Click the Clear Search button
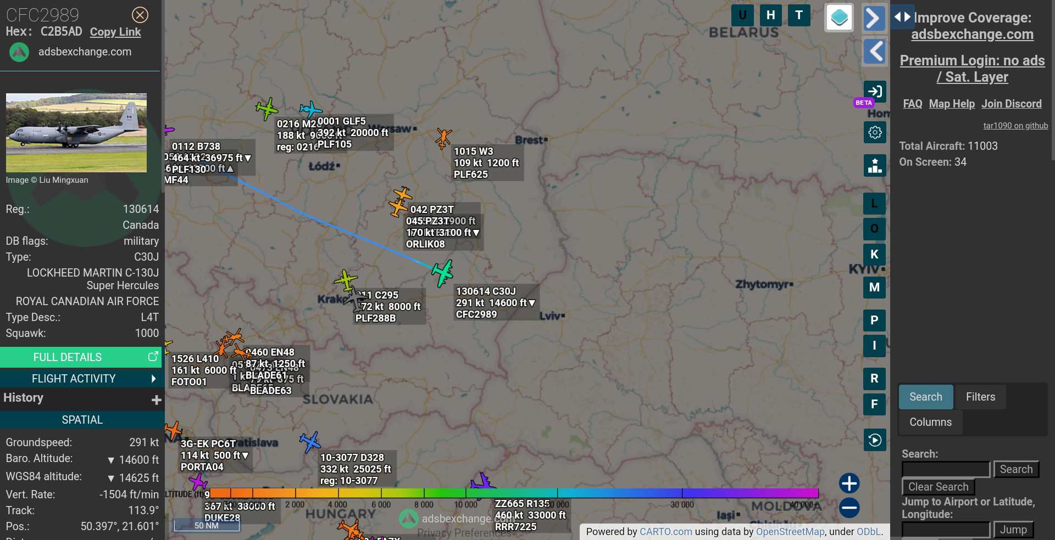This screenshot has width=1055, height=540. 938,487
